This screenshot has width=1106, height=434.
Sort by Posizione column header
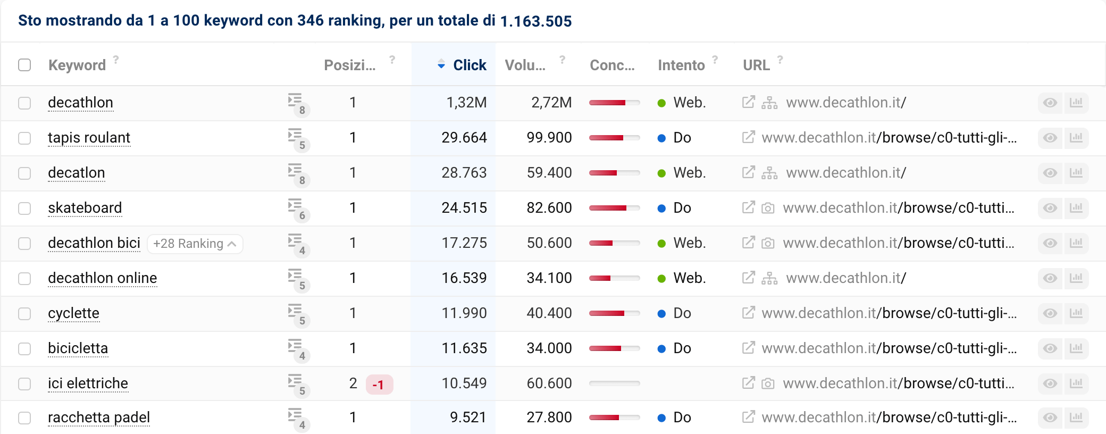tap(350, 65)
